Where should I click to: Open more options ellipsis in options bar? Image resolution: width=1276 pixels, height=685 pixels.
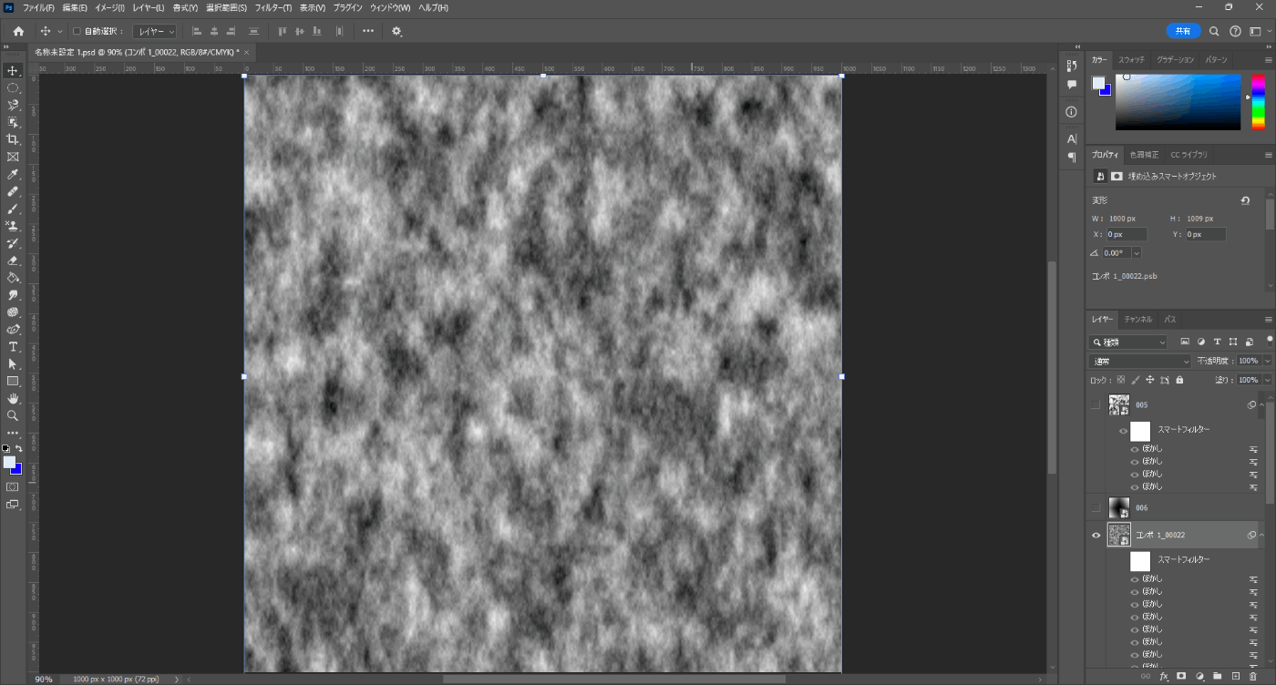[x=368, y=31]
